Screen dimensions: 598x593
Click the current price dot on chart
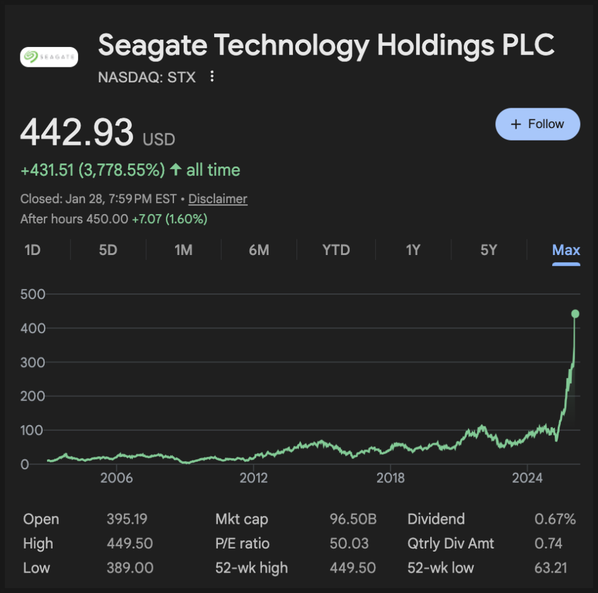click(x=575, y=314)
